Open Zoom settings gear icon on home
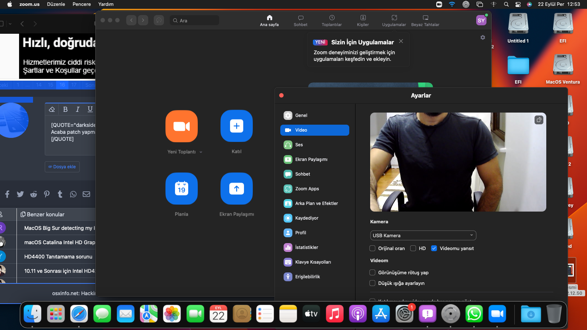Image resolution: width=587 pixels, height=330 pixels. (483, 37)
